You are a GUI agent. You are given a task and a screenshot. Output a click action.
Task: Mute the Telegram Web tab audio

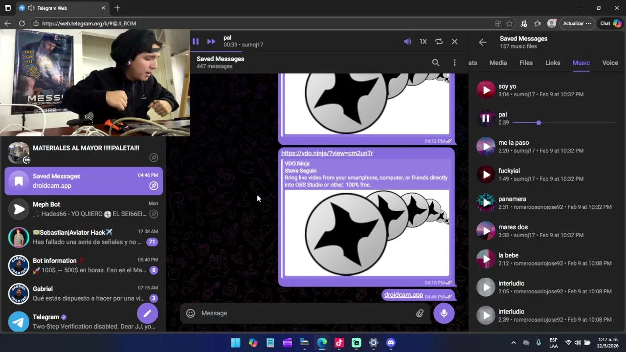(x=31, y=8)
